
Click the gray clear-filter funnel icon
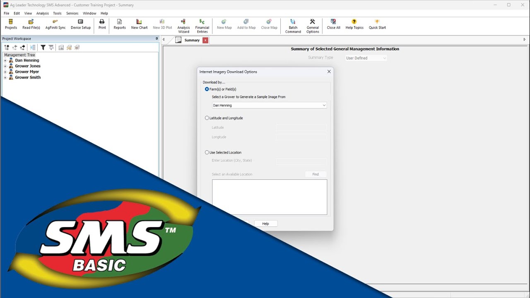point(51,48)
